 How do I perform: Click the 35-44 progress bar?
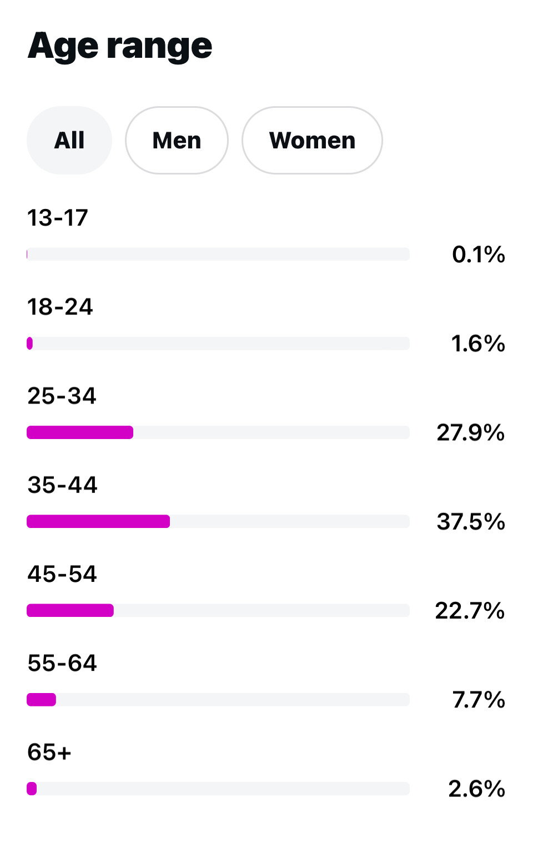click(218, 521)
